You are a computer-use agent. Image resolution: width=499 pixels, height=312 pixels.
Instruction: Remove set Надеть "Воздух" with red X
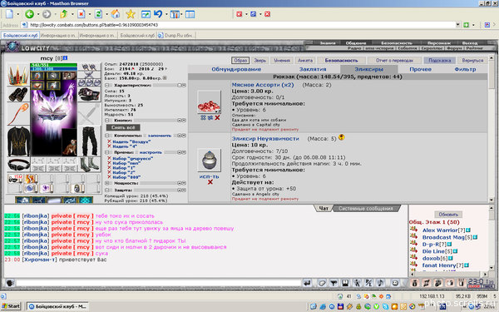click(x=109, y=141)
